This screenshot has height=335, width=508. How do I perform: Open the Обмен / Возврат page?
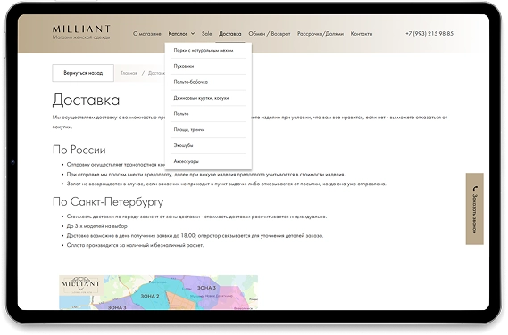click(x=270, y=34)
